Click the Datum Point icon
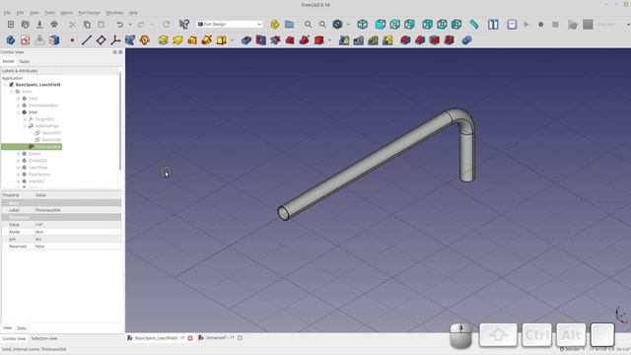The width and height of the screenshot is (631, 355). [72, 40]
